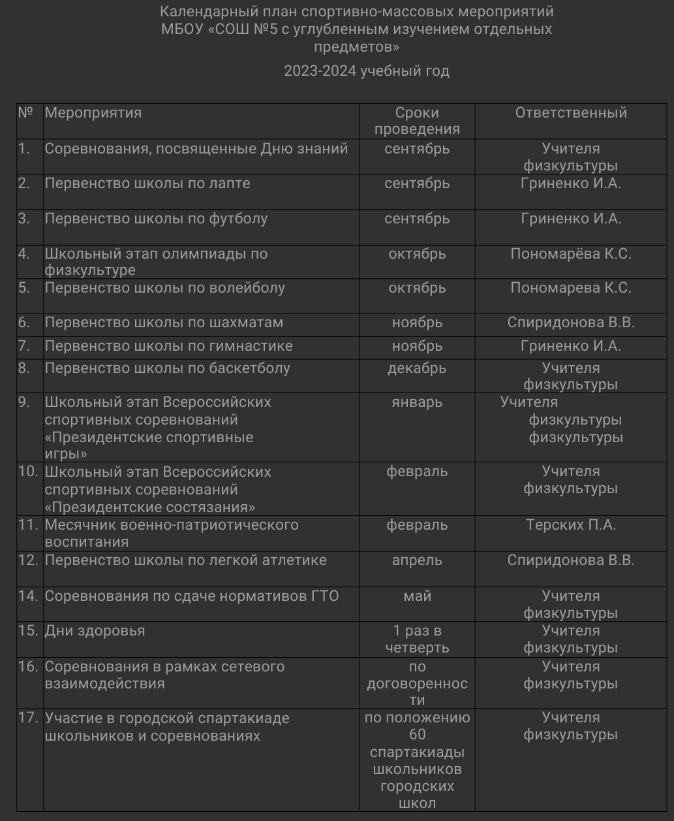Select the '2023-2024 учебный год' subtitle
This screenshot has width=674, height=821.
point(367,71)
